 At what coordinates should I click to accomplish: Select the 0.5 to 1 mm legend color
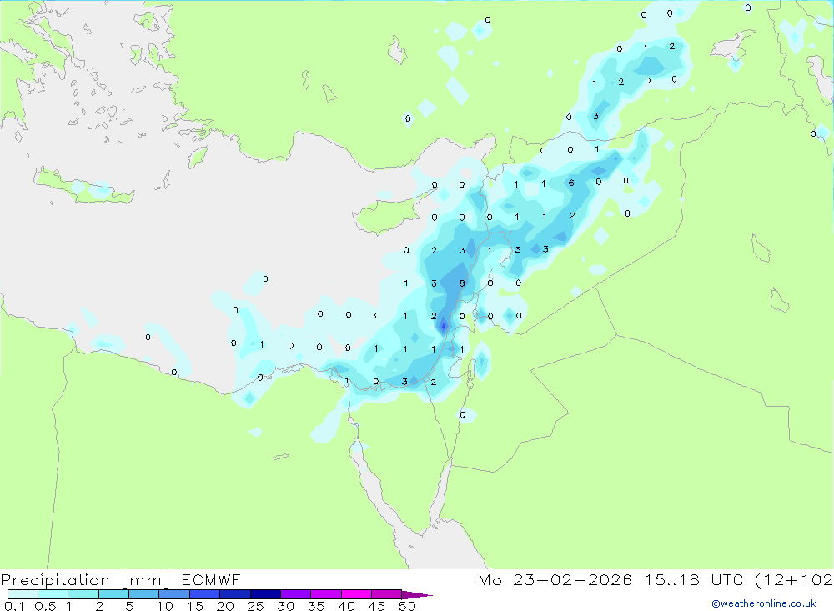[53, 594]
